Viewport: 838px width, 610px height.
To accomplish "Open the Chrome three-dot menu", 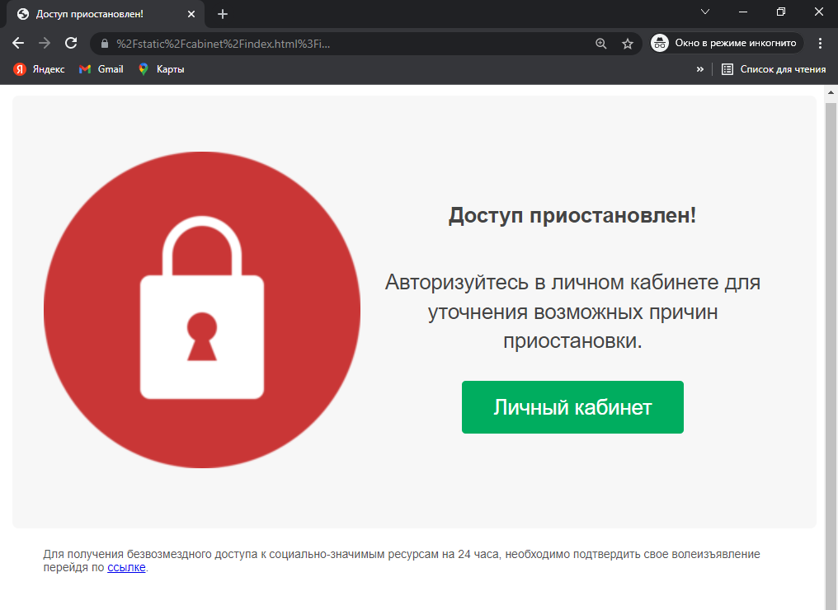I will [820, 43].
